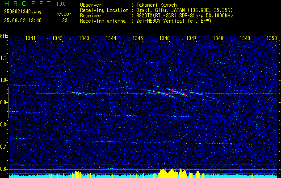The image size is (281, 178).
Task: Select the Ogaki, Gifu, JAPAN location text
Action: coord(185,10)
